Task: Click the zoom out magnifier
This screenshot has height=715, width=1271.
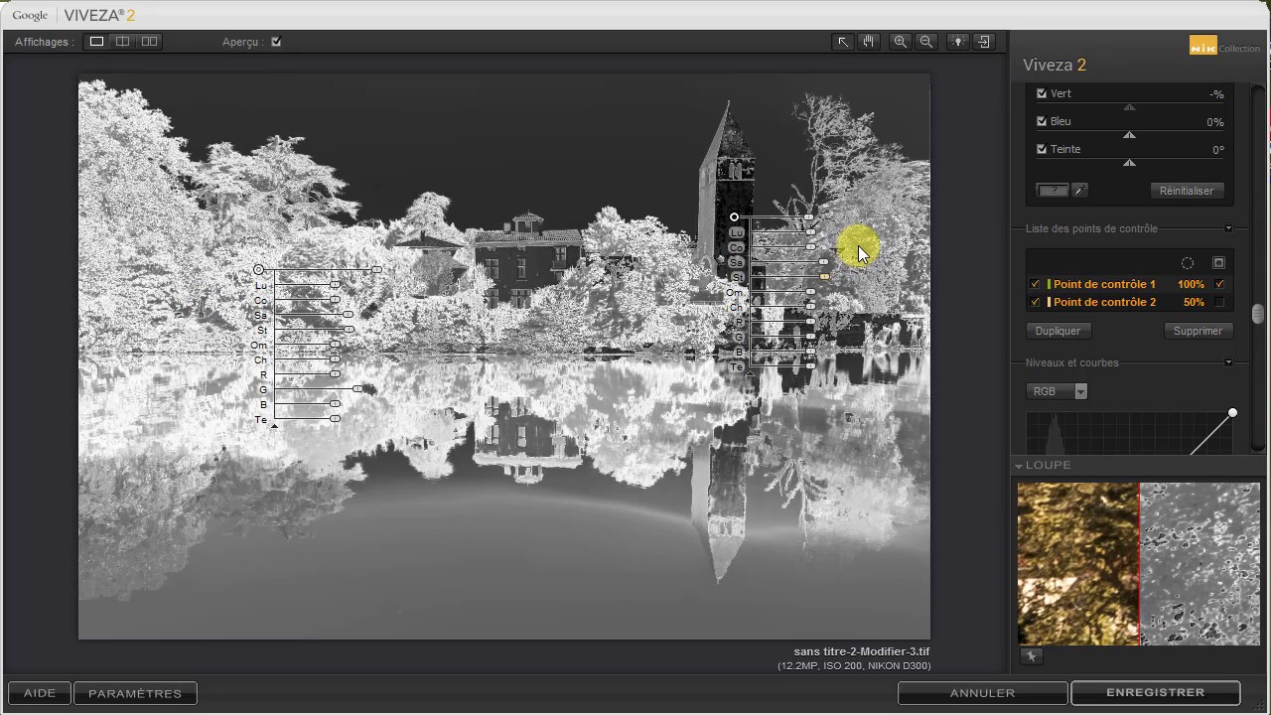Action: point(926,42)
